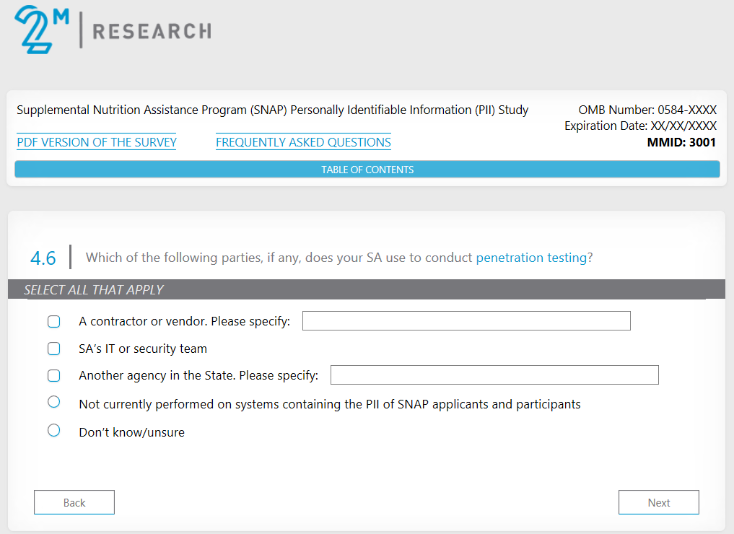Open the PDF version of the survey
This screenshot has height=534, width=734.
(97, 142)
